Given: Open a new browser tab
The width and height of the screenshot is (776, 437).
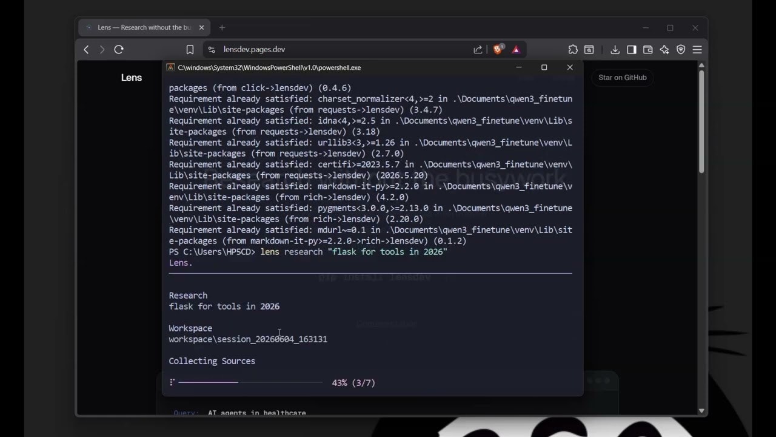Looking at the screenshot, I should [x=222, y=27].
